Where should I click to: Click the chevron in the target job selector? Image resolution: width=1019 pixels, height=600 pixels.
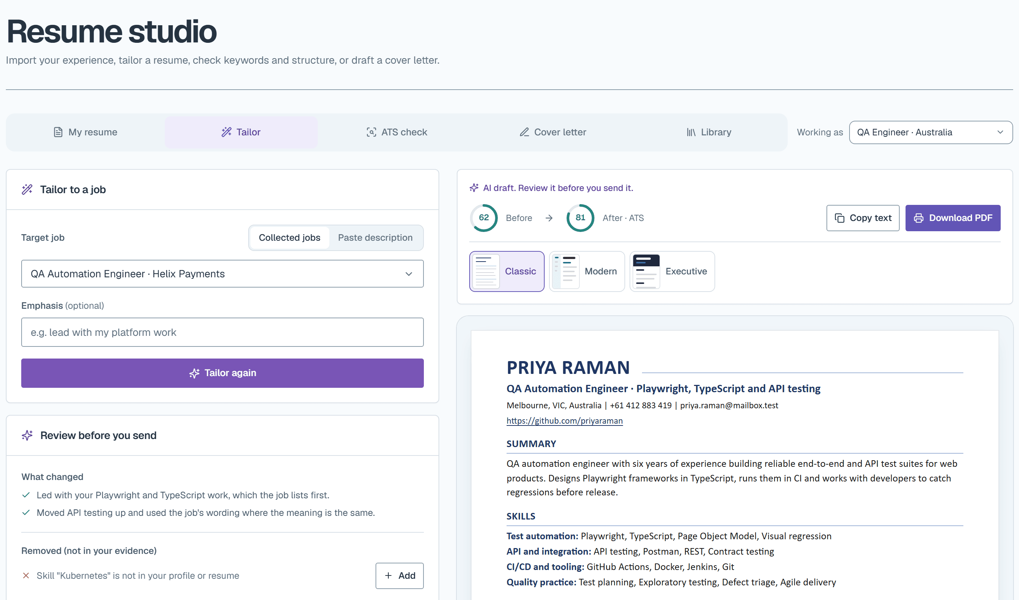point(409,274)
